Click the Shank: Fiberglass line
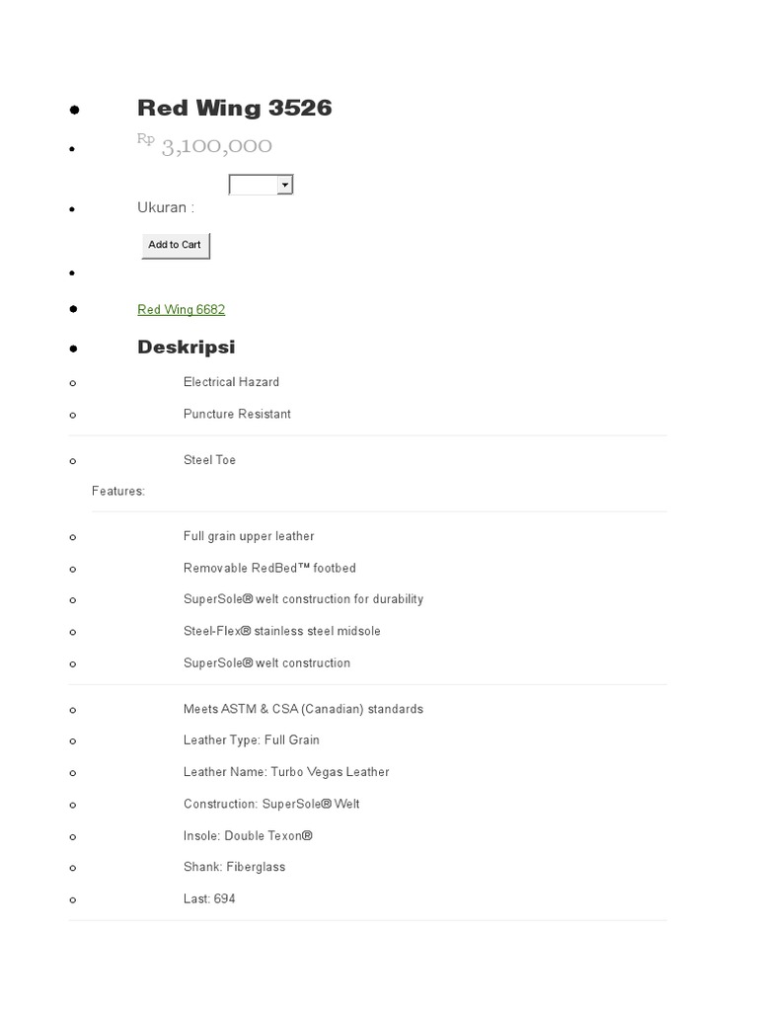The height and width of the screenshot is (1011, 758). [234, 868]
